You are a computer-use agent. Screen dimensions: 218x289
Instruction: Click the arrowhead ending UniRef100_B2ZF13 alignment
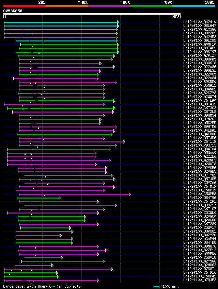coord(106,251)
